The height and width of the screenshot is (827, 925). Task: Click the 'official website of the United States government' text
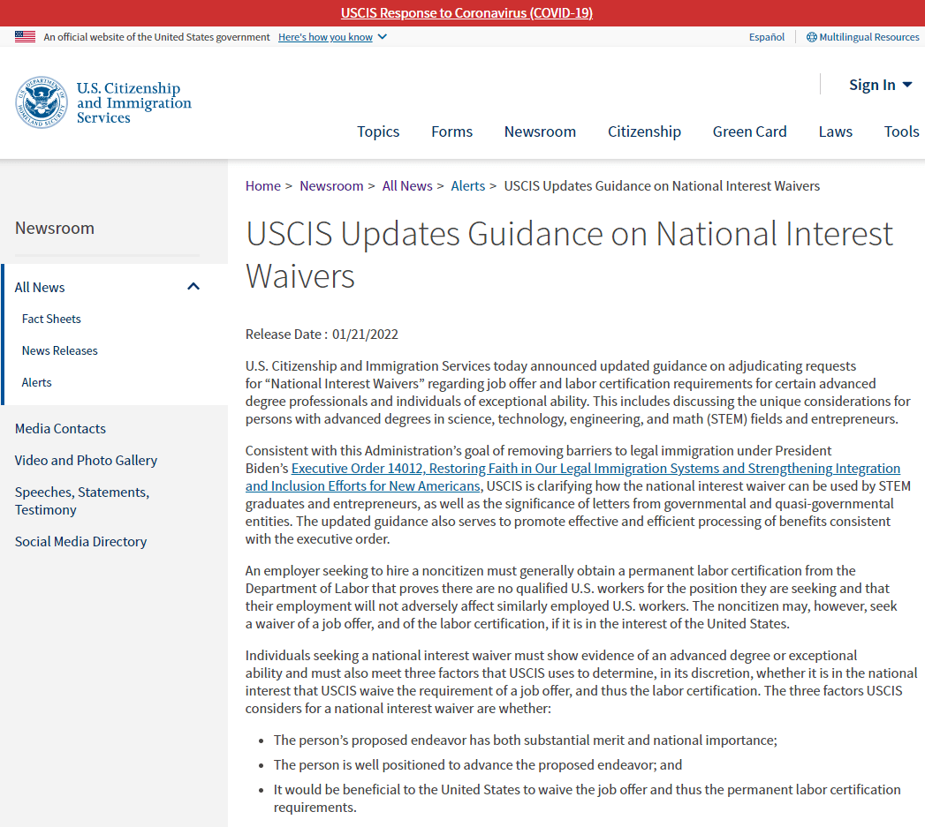156,37
